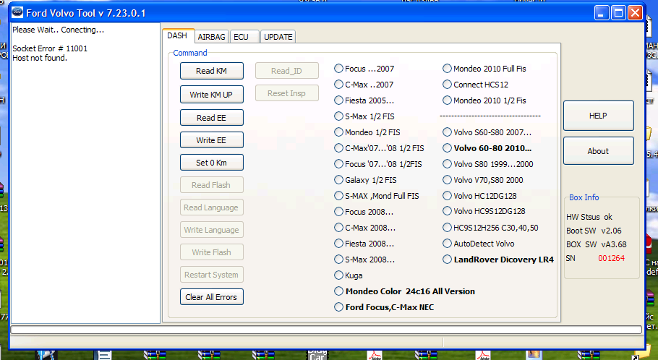Choose the Connect HCS12 radio option

(x=476, y=85)
